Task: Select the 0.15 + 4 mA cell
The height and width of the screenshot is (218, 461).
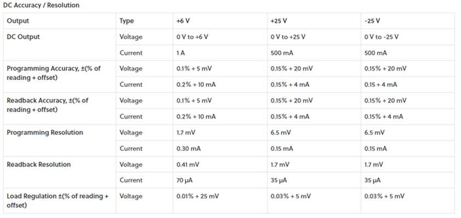Action: [x=381, y=85]
